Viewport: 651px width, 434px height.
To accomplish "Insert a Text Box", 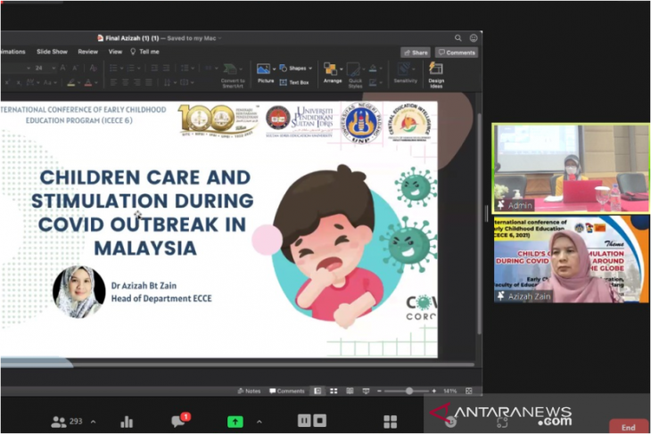I will point(294,82).
